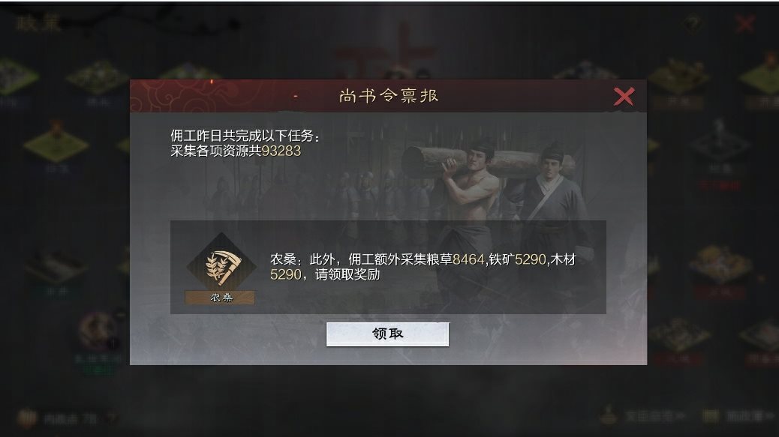Click the dimmed round portrait icon at lower left

click(98, 331)
